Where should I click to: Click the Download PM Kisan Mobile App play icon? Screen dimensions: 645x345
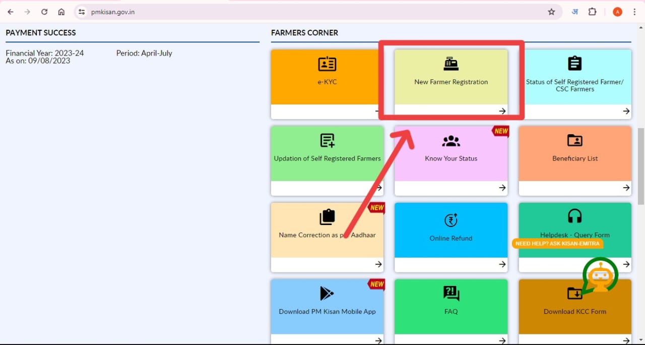pos(327,294)
